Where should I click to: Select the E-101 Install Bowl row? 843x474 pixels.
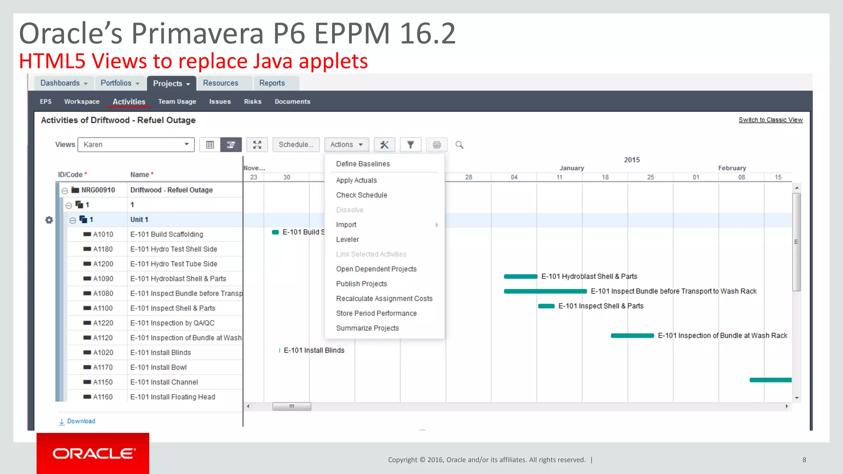(155, 367)
